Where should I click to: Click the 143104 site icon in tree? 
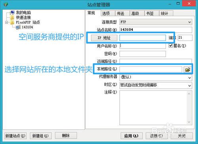(x=18, y=27)
